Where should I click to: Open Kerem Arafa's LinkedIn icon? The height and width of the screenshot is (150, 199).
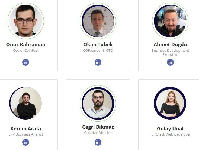pos(25,142)
